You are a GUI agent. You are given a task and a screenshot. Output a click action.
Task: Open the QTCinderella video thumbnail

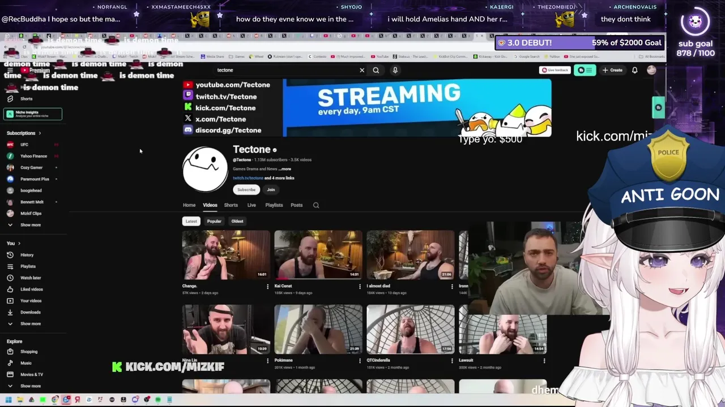click(x=411, y=330)
